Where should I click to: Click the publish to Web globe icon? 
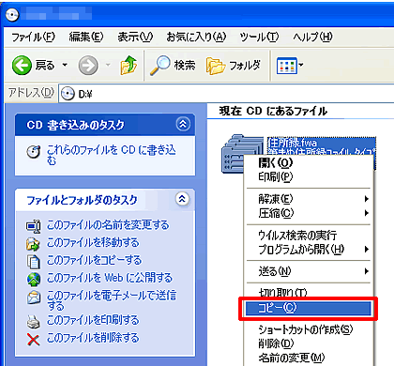pyautogui.click(x=34, y=280)
